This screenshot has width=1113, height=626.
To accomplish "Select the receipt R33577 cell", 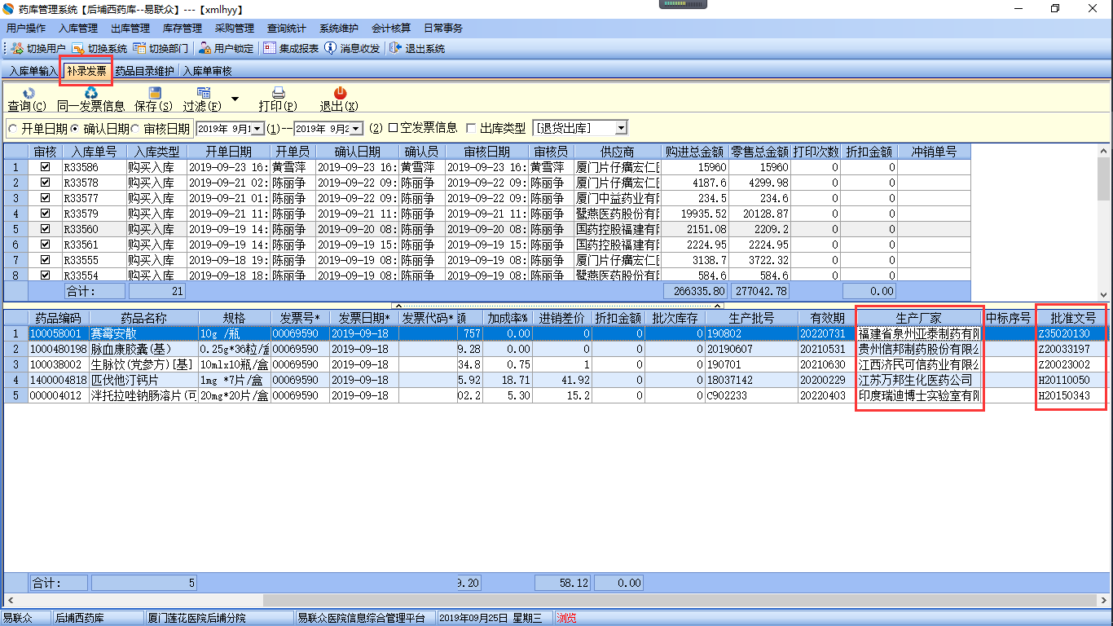I will point(94,198).
